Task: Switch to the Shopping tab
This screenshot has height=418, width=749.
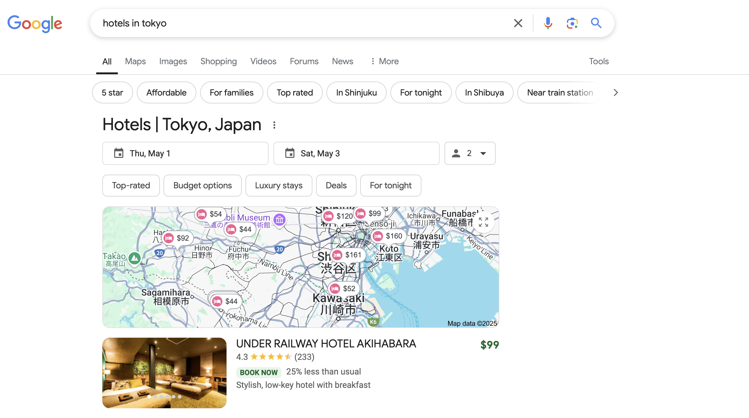Action: 219,61
